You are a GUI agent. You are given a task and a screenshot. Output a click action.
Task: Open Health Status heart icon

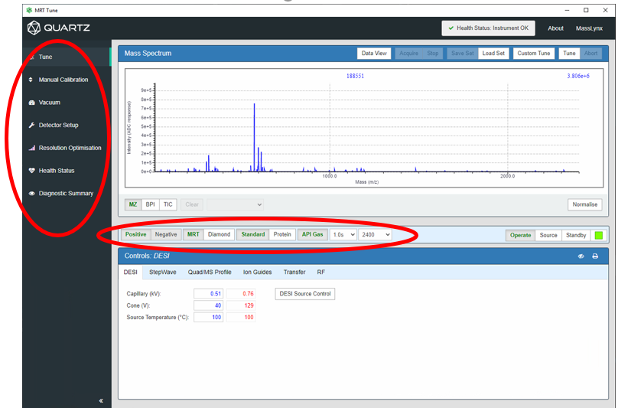click(x=31, y=171)
